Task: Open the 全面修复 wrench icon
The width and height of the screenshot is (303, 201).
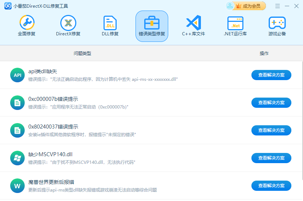Action: [x=27, y=23]
